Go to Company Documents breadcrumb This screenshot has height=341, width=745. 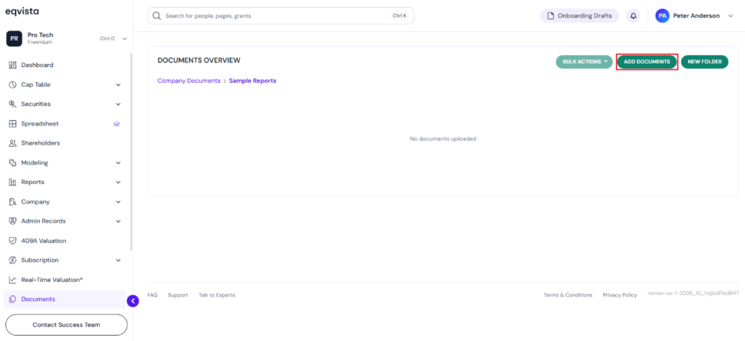pos(189,81)
